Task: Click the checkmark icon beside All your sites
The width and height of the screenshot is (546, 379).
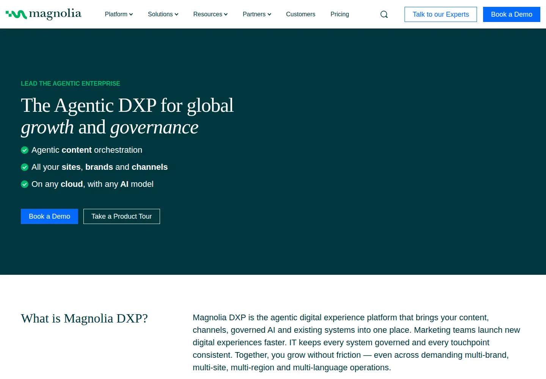Action: point(25,167)
